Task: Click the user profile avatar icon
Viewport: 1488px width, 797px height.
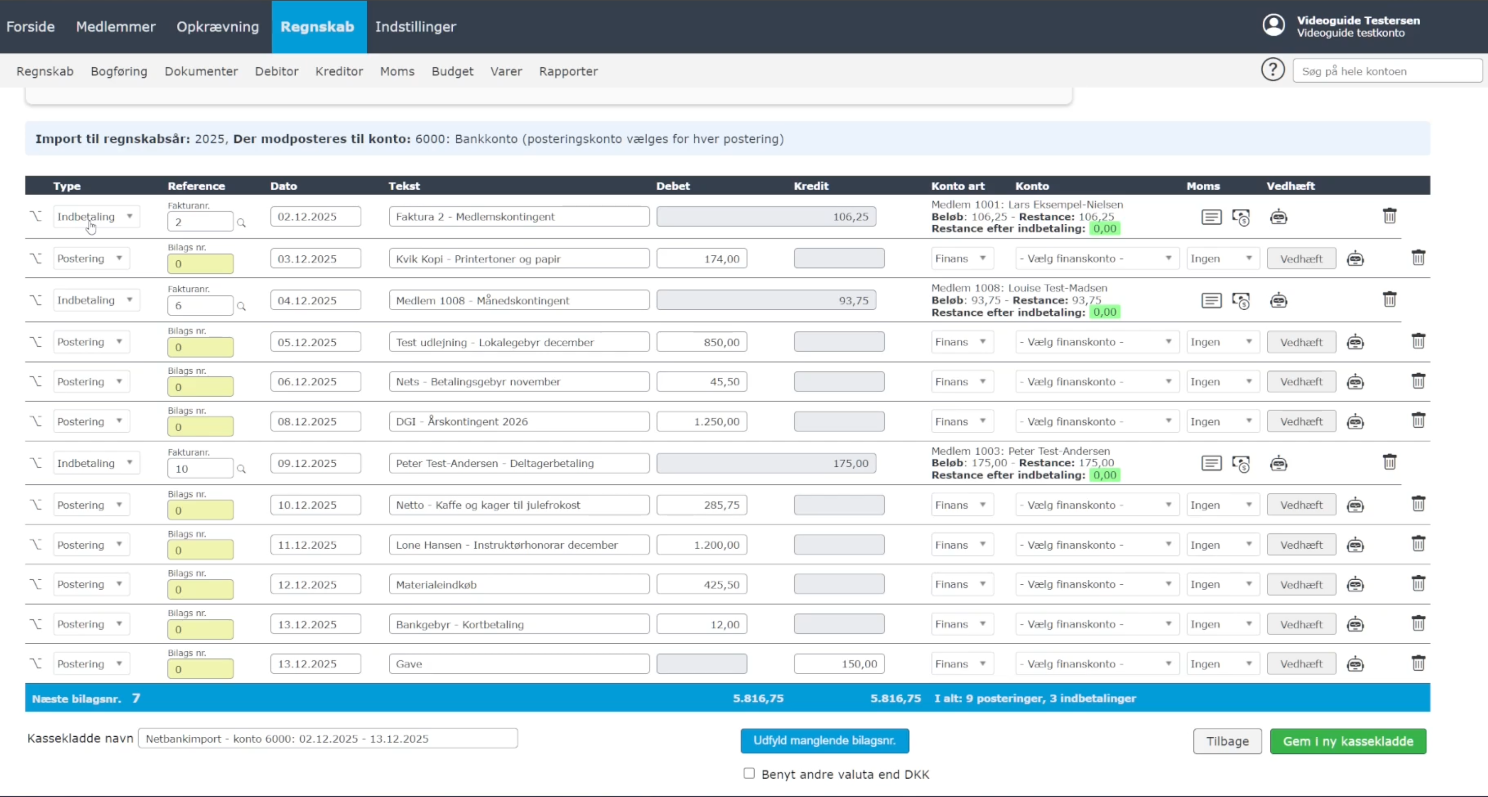Action: click(1274, 25)
